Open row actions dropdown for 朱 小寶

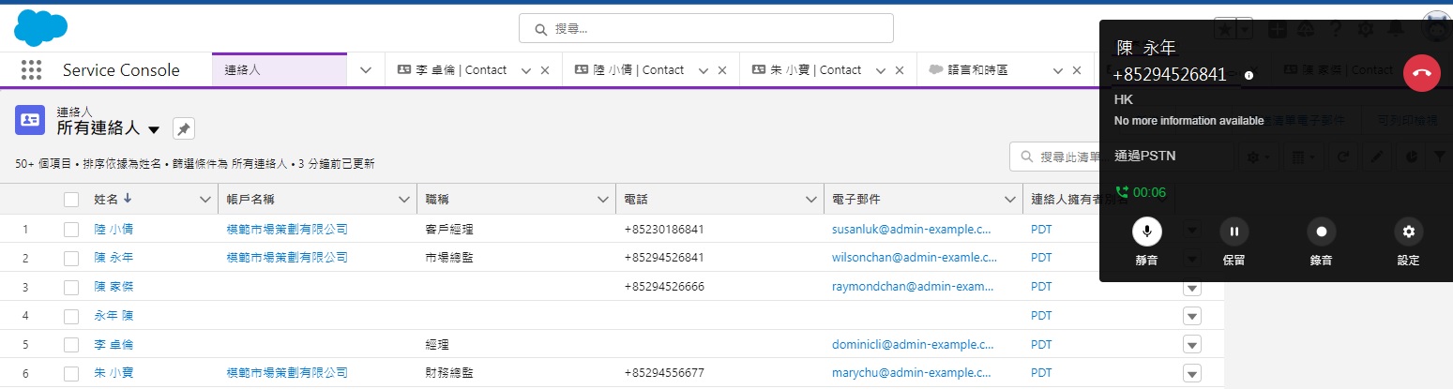pyautogui.click(x=1192, y=373)
